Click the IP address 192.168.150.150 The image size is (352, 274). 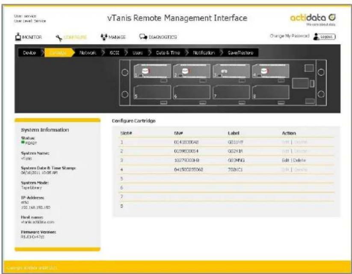tap(35, 207)
